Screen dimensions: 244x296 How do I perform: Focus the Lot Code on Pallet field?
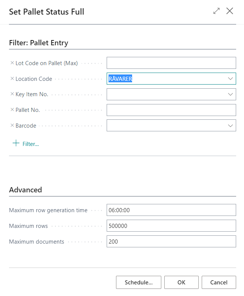(171, 63)
